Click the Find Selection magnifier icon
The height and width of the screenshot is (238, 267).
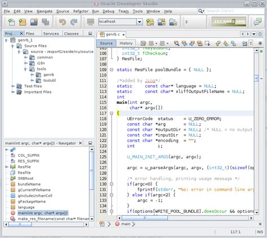[176, 43]
